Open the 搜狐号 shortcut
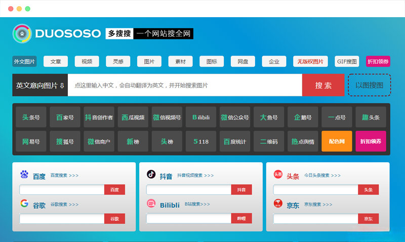The width and height of the screenshot is (405, 242). (65, 141)
